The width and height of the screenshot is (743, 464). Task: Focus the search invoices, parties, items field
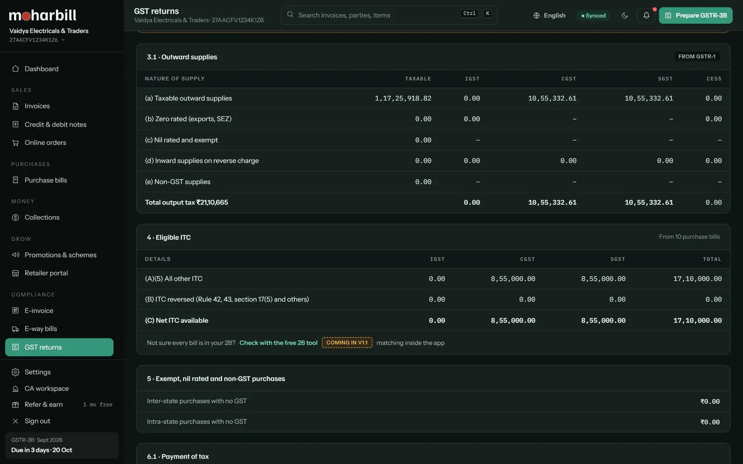pos(389,15)
